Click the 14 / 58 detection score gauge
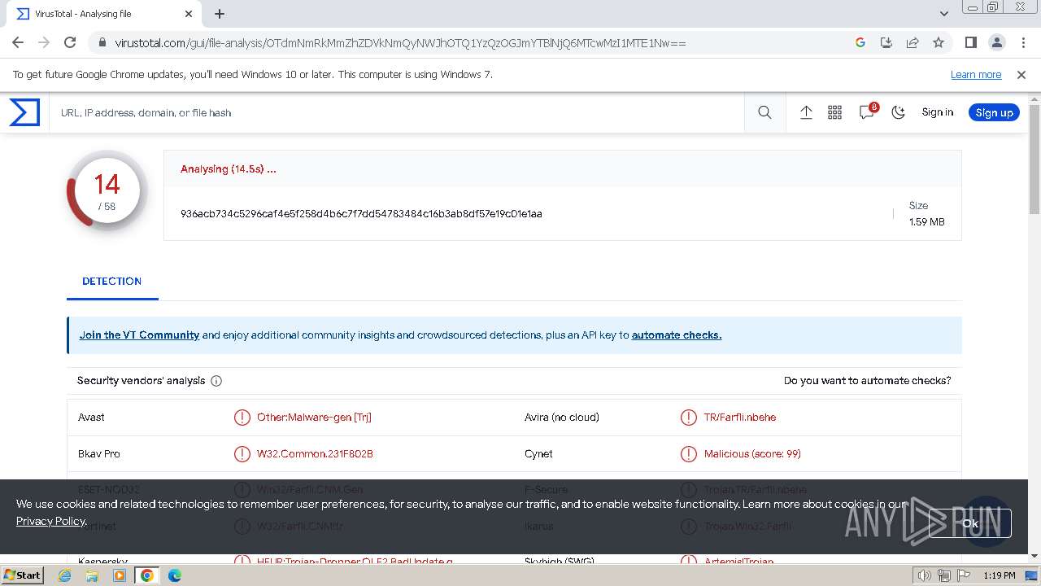 click(x=107, y=191)
